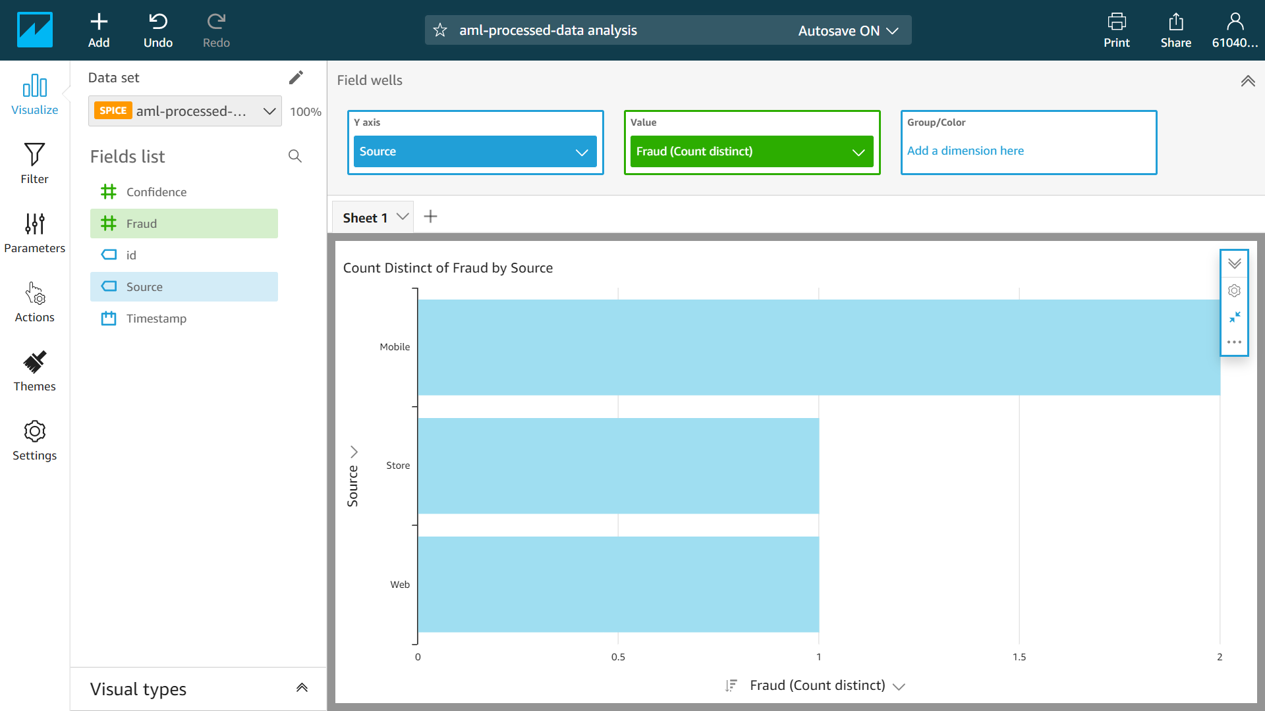Image resolution: width=1265 pixels, height=711 pixels.
Task: Click Add a dimension here link
Action: pos(965,151)
